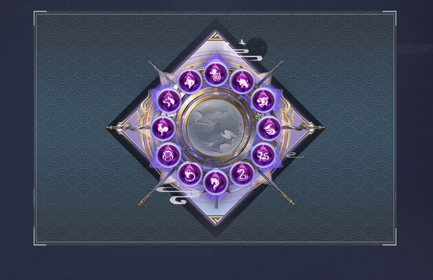Select the Monkey zodiac orb
433x280 pixels.
tap(168, 155)
